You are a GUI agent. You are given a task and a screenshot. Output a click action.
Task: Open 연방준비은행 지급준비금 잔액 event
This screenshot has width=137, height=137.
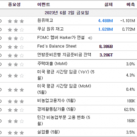[x=64, y=55]
